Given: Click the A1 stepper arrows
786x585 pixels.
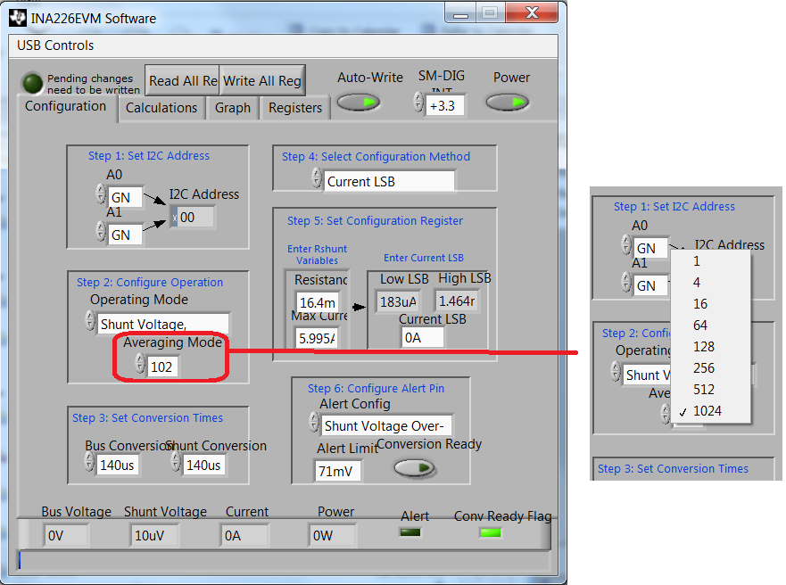Looking at the screenshot, I should coord(101,231).
